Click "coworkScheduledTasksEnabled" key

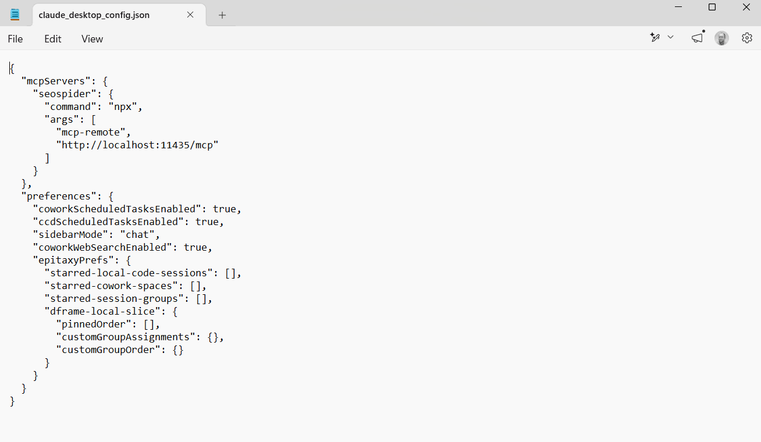point(117,209)
